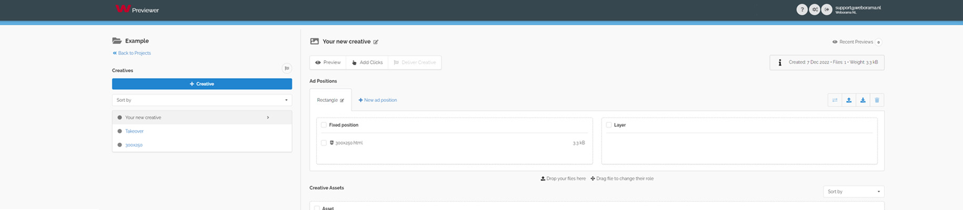Go Back to Projects link

tap(132, 53)
